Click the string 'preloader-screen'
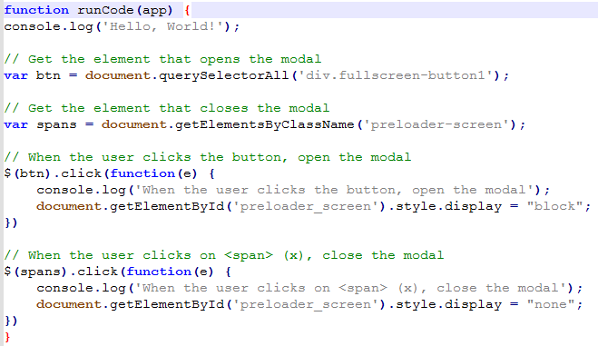Image resolution: width=598 pixels, height=346 pixels. (x=436, y=124)
